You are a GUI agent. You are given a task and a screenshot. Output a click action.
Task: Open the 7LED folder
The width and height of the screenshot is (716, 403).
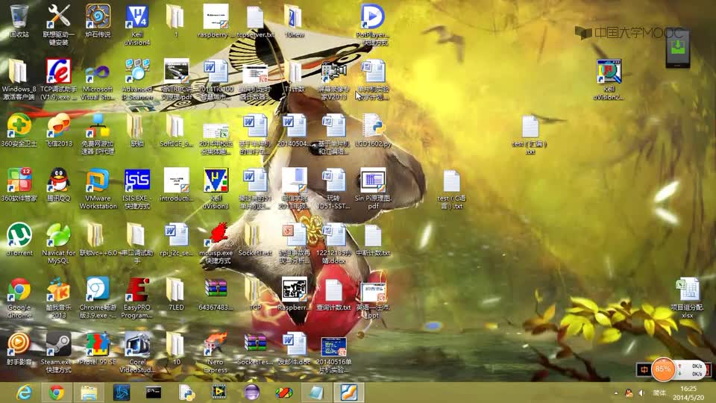[176, 294]
